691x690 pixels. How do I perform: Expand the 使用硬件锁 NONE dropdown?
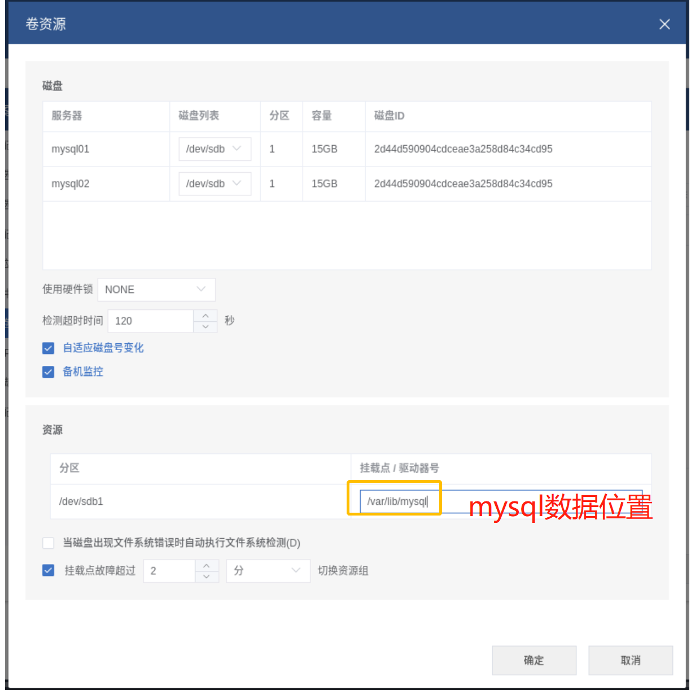(x=156, y=290)
